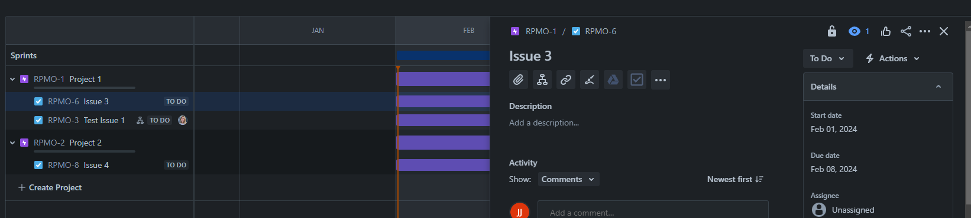Image resolution: width=971 pixels, height=218 pixels.
Task: Open the issue header ellipsis menu
Action: pos(925,31)
